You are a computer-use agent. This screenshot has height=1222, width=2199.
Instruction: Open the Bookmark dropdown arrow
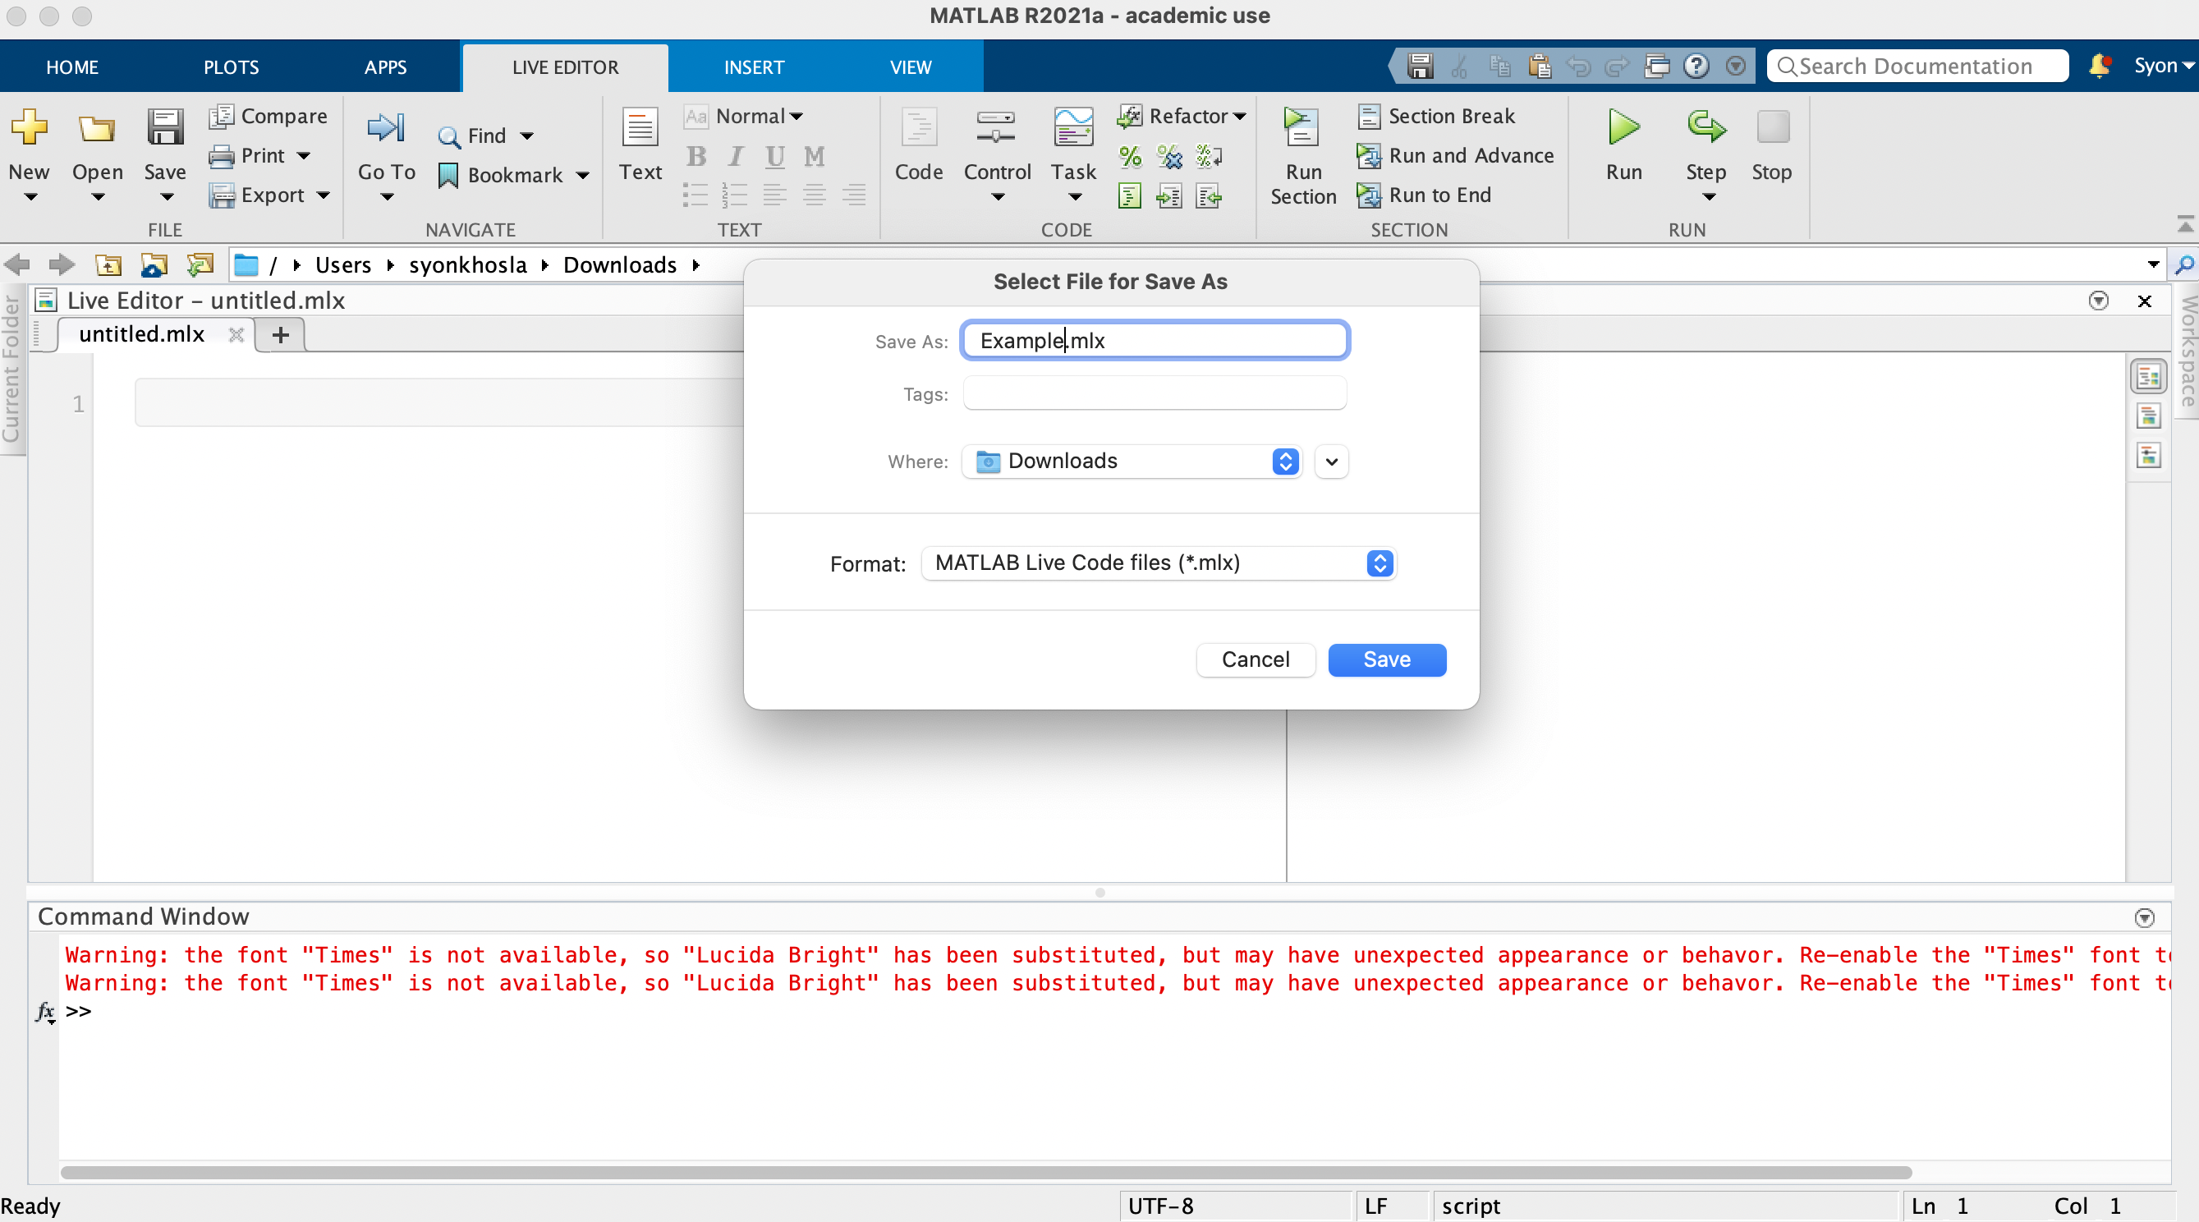[582, 176]
